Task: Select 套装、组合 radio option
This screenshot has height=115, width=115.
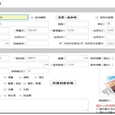Action: coord(5,83)
